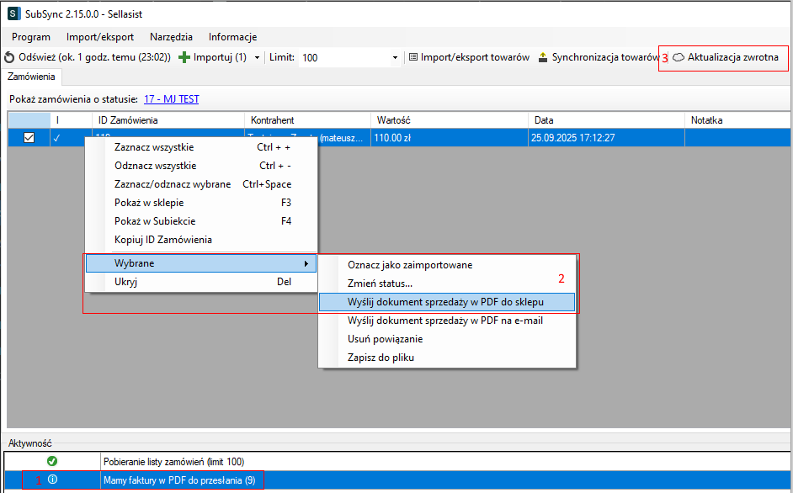The image size is (793, 493).
Task: Uncheck the order row checkbox
Action: point(29,138)
